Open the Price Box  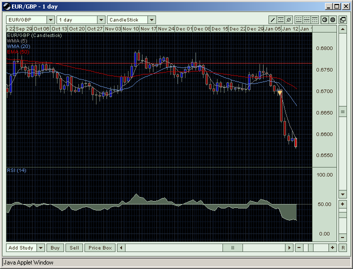(100, 247)
